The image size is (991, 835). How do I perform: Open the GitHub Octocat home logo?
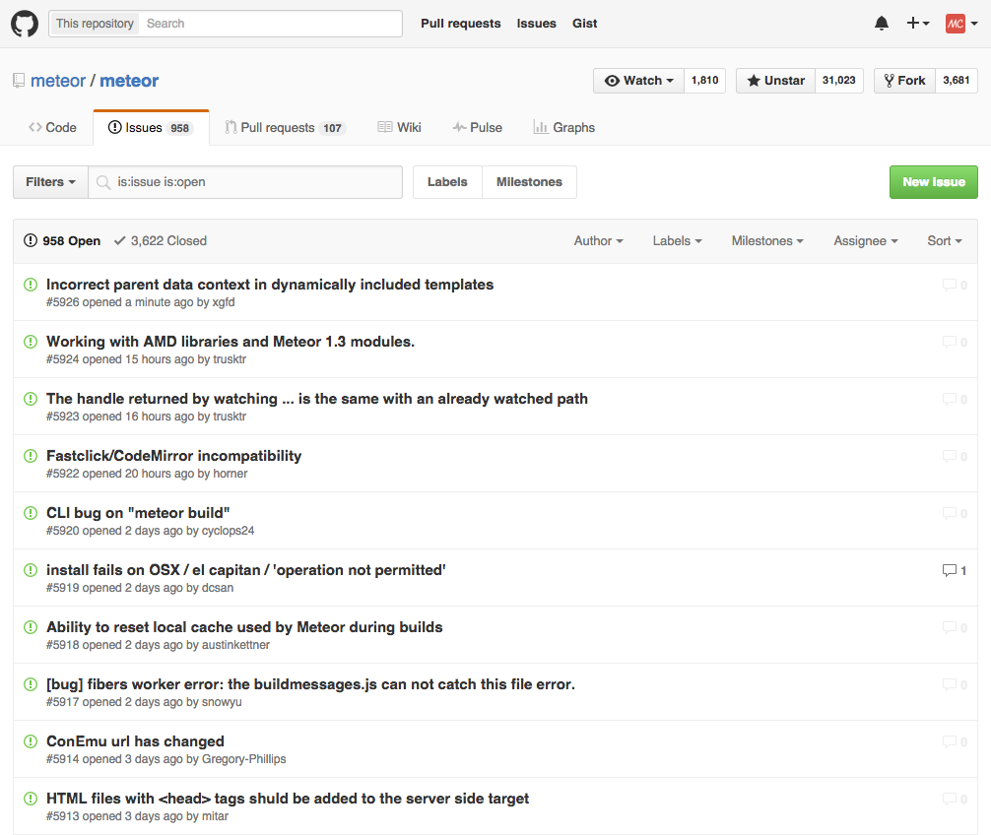pyautogui.click(x=25, y=24)
